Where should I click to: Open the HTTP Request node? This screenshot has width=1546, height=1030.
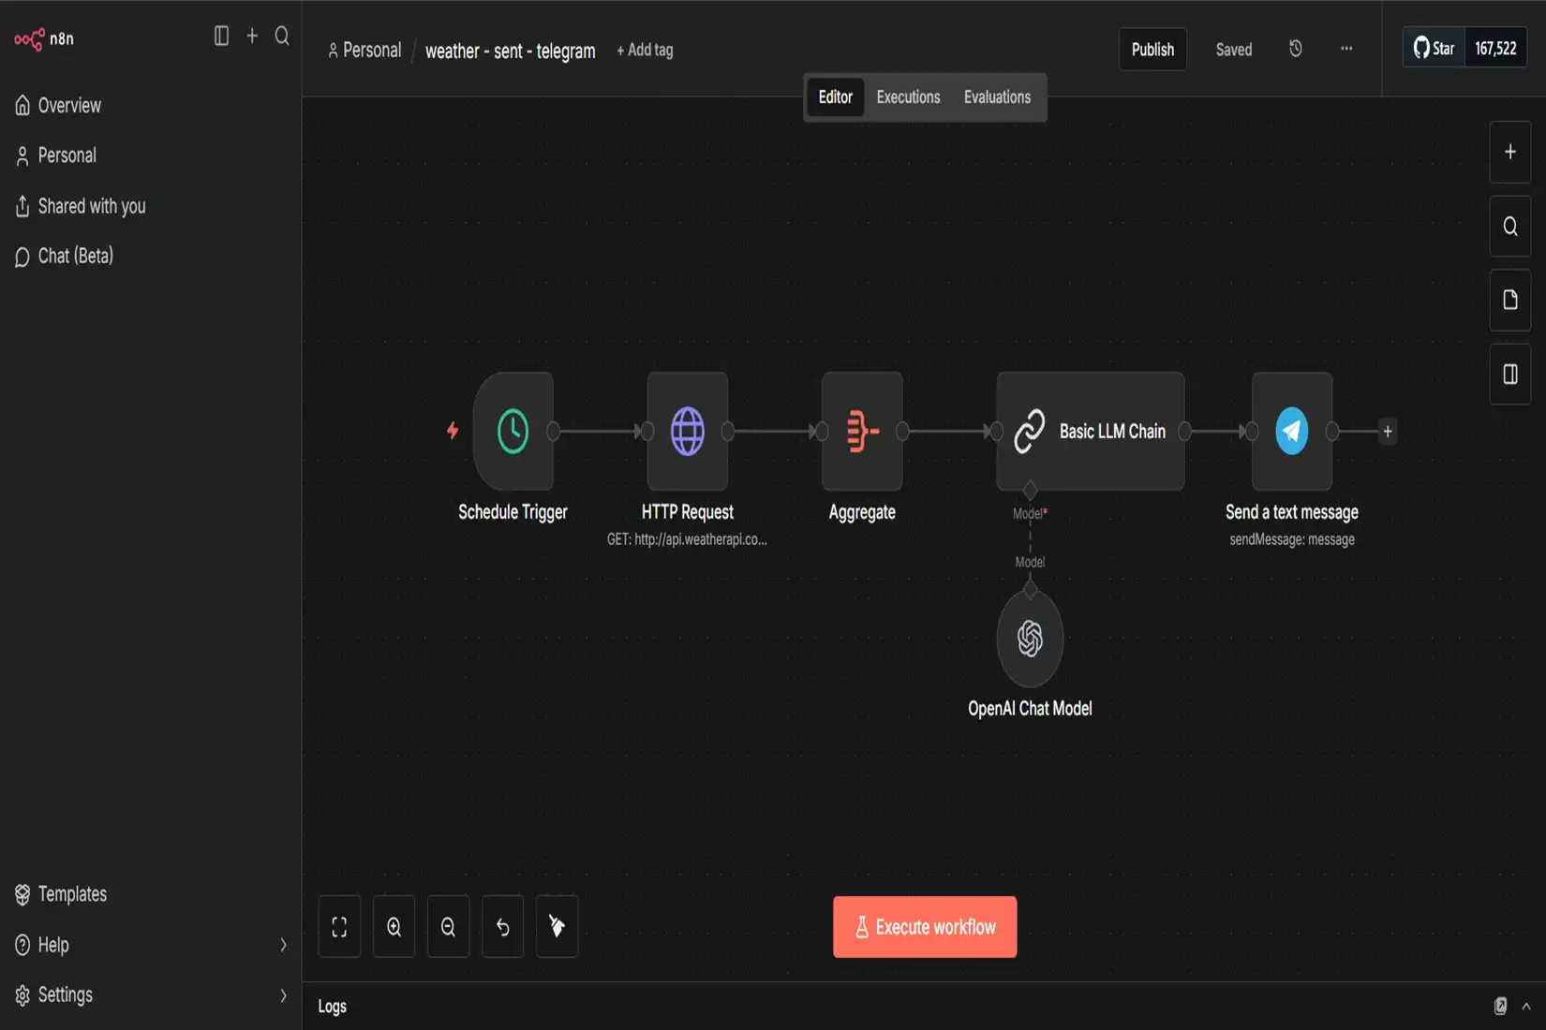coord(687,431)
